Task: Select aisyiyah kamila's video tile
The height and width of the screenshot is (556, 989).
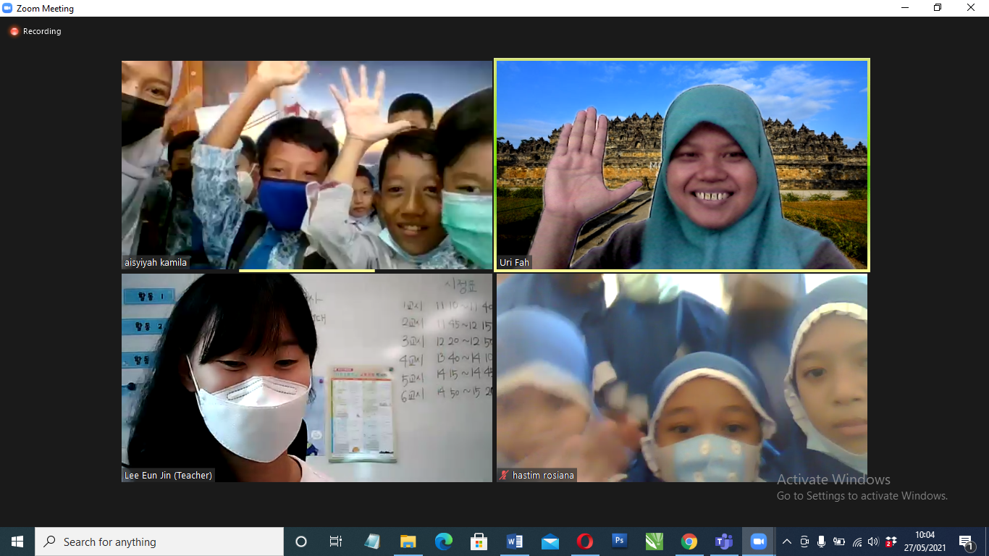Action: [x=306, y=165]
